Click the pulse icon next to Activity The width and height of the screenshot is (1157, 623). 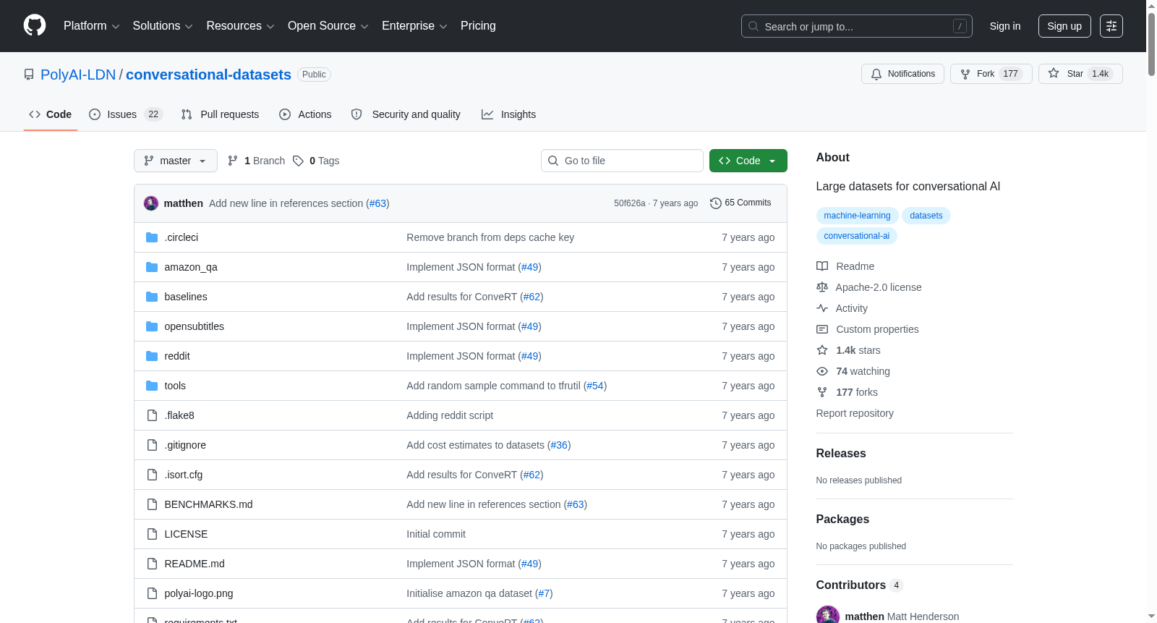(x=822, y=308)
